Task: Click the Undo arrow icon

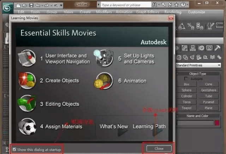Action: (x=38, y=6)
